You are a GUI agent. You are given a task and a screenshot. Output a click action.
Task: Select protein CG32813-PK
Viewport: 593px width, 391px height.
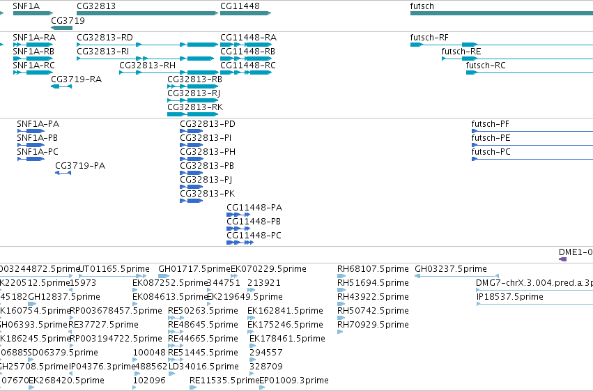click(x=192, y=201)
